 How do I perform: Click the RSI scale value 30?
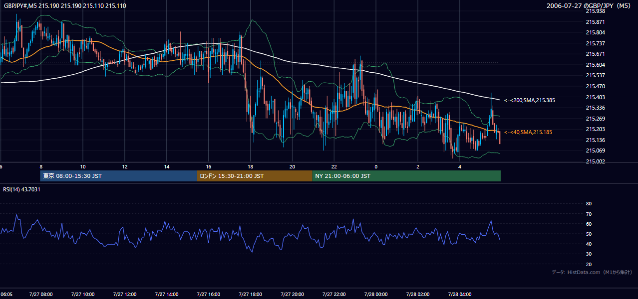pyautogui.click(x=589, y=254)
